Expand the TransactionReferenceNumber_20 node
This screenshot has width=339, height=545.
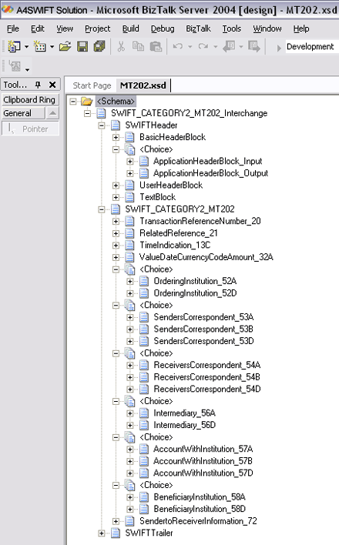click(116, 222)
